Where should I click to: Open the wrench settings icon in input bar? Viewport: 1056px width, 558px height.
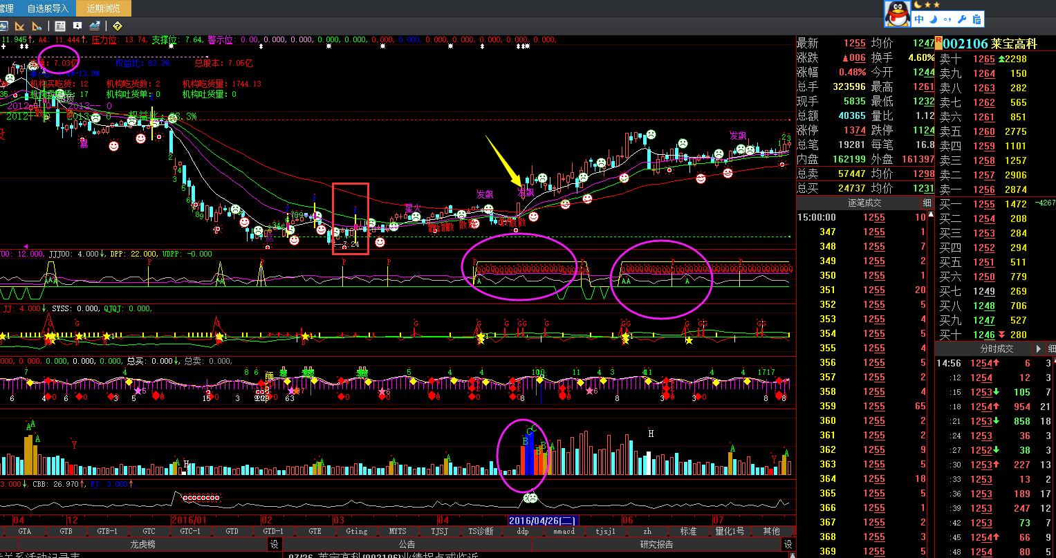click(x=962, y=19)
